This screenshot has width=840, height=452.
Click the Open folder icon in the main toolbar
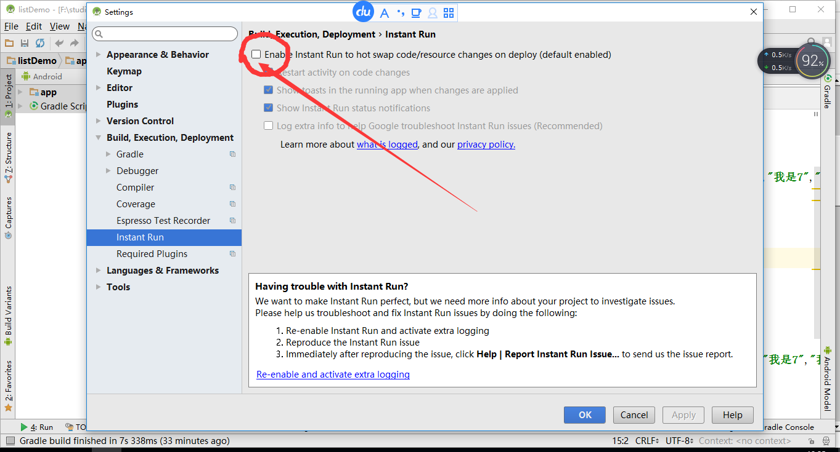click(x=9, y=43)
